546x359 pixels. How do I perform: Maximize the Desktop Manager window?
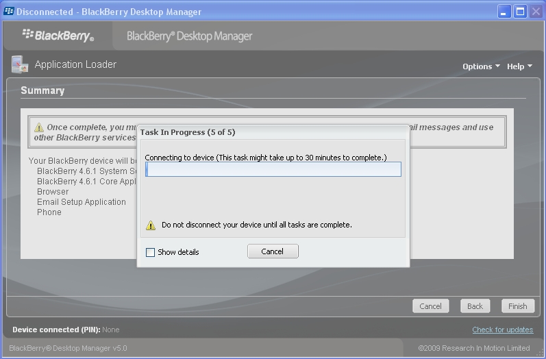[x=520, y=12]
